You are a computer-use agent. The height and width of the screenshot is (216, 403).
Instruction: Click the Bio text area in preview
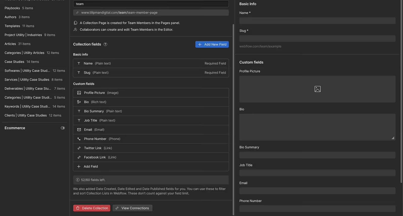coord(317,127)
